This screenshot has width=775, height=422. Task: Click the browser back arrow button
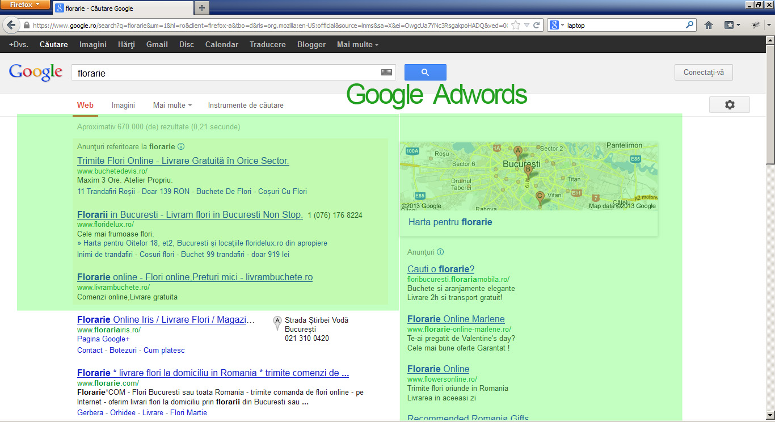tap(11, 26)
